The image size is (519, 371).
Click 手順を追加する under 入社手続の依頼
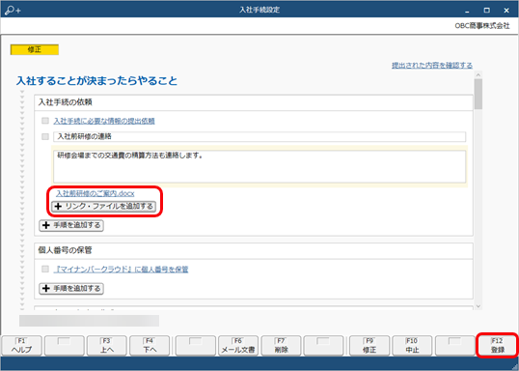pyautogui.click(x=71, y=225)
